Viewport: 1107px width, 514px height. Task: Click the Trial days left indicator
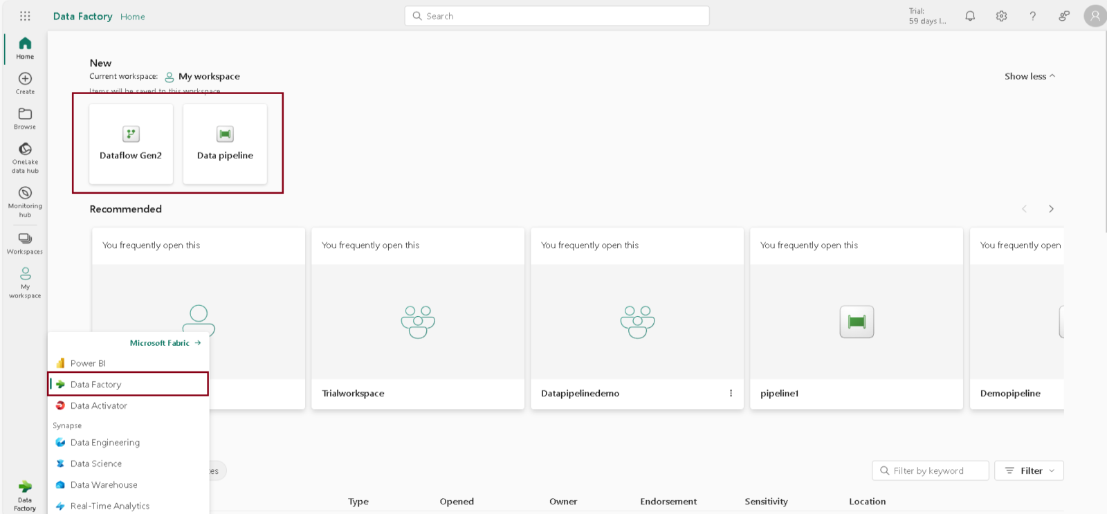pyautogui.click(x=927, y=16)
